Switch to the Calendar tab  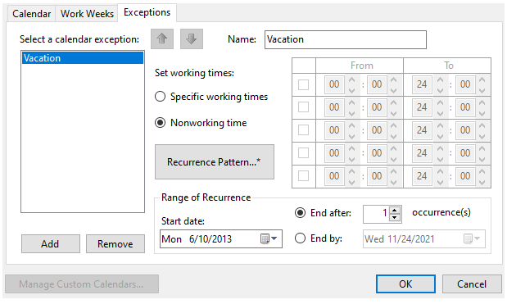(x=31, y=14)
